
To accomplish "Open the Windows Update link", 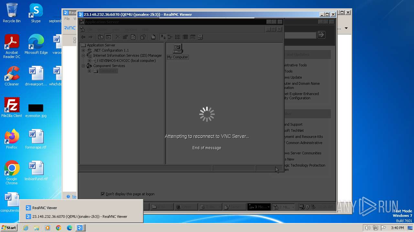I will (x=293, y=77).
